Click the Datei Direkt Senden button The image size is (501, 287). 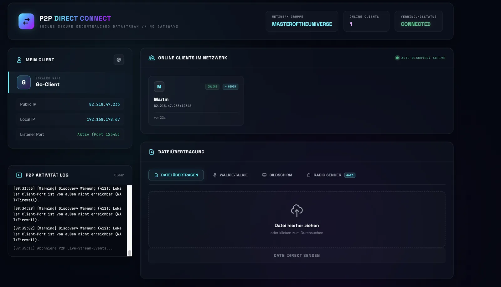click(297, 256)
